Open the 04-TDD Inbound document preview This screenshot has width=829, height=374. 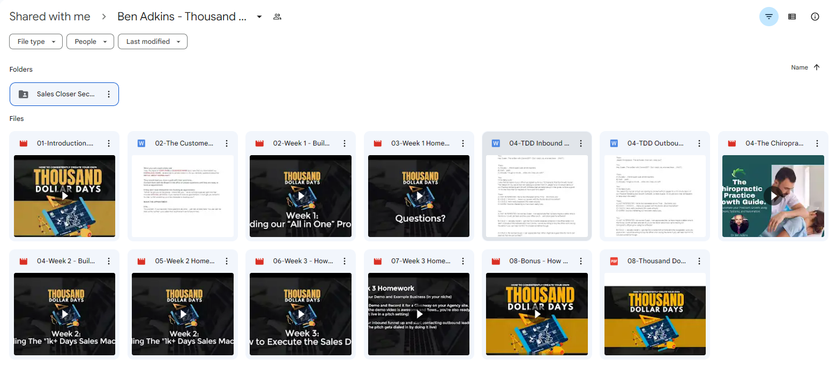tap(537, 196)
